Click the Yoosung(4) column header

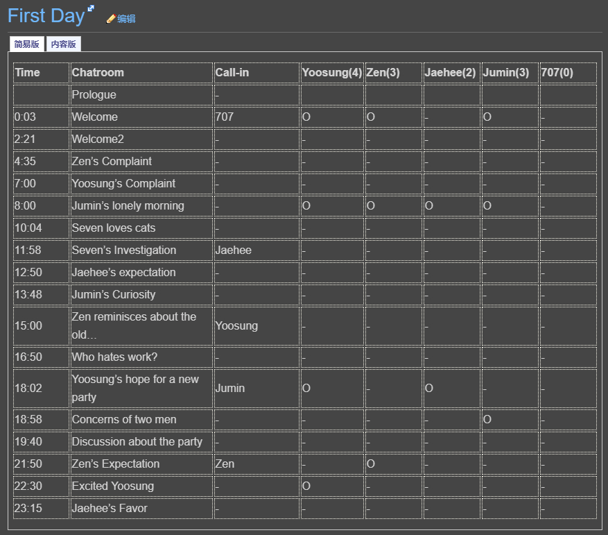[x=332, y=73]
